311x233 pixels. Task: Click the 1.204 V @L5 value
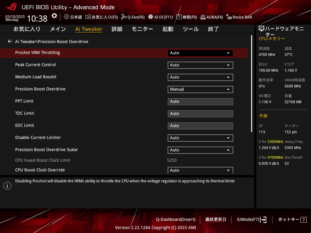coord(269,148)
